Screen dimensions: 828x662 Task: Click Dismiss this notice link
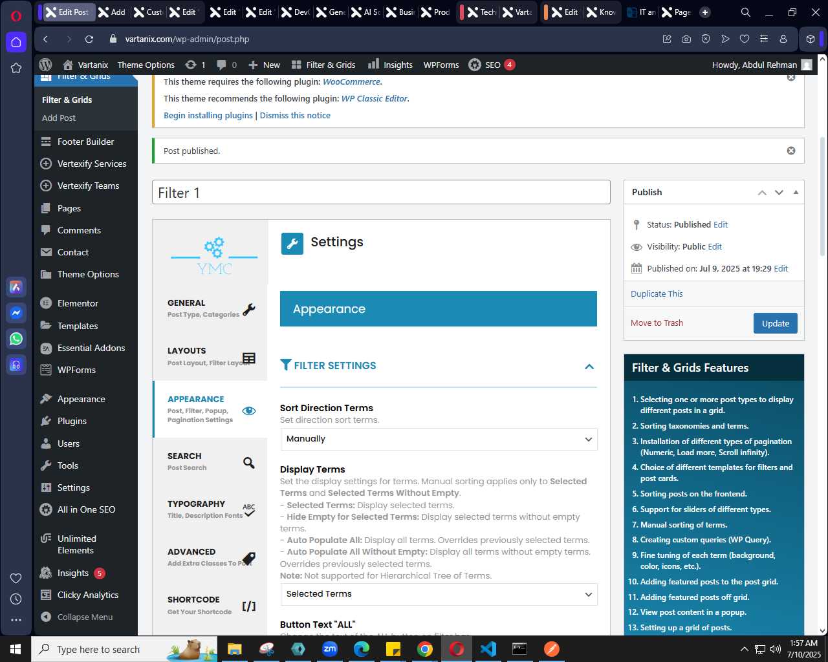295,115
